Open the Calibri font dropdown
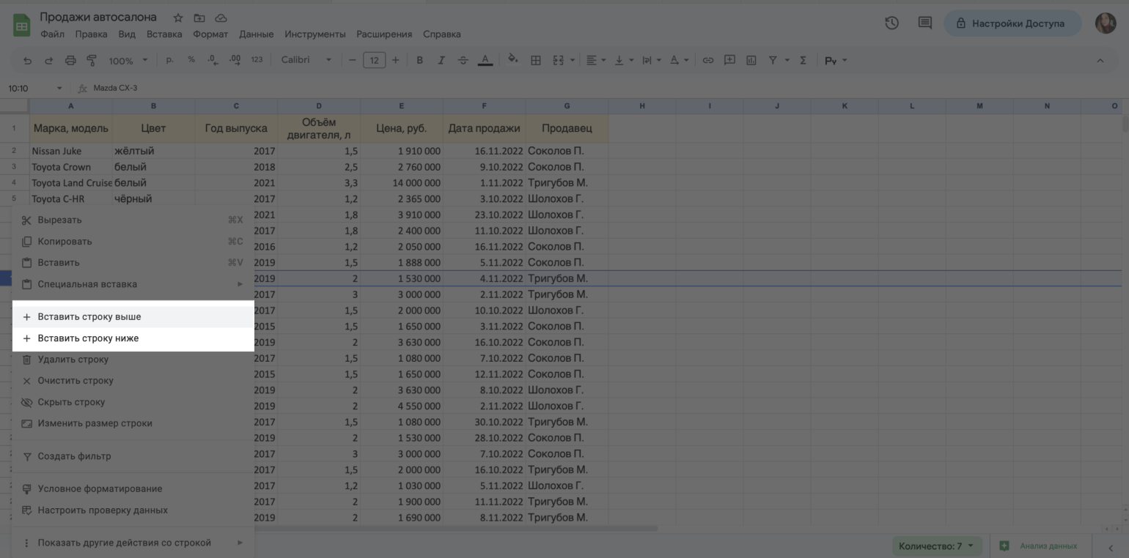 (x=306, y=60)
